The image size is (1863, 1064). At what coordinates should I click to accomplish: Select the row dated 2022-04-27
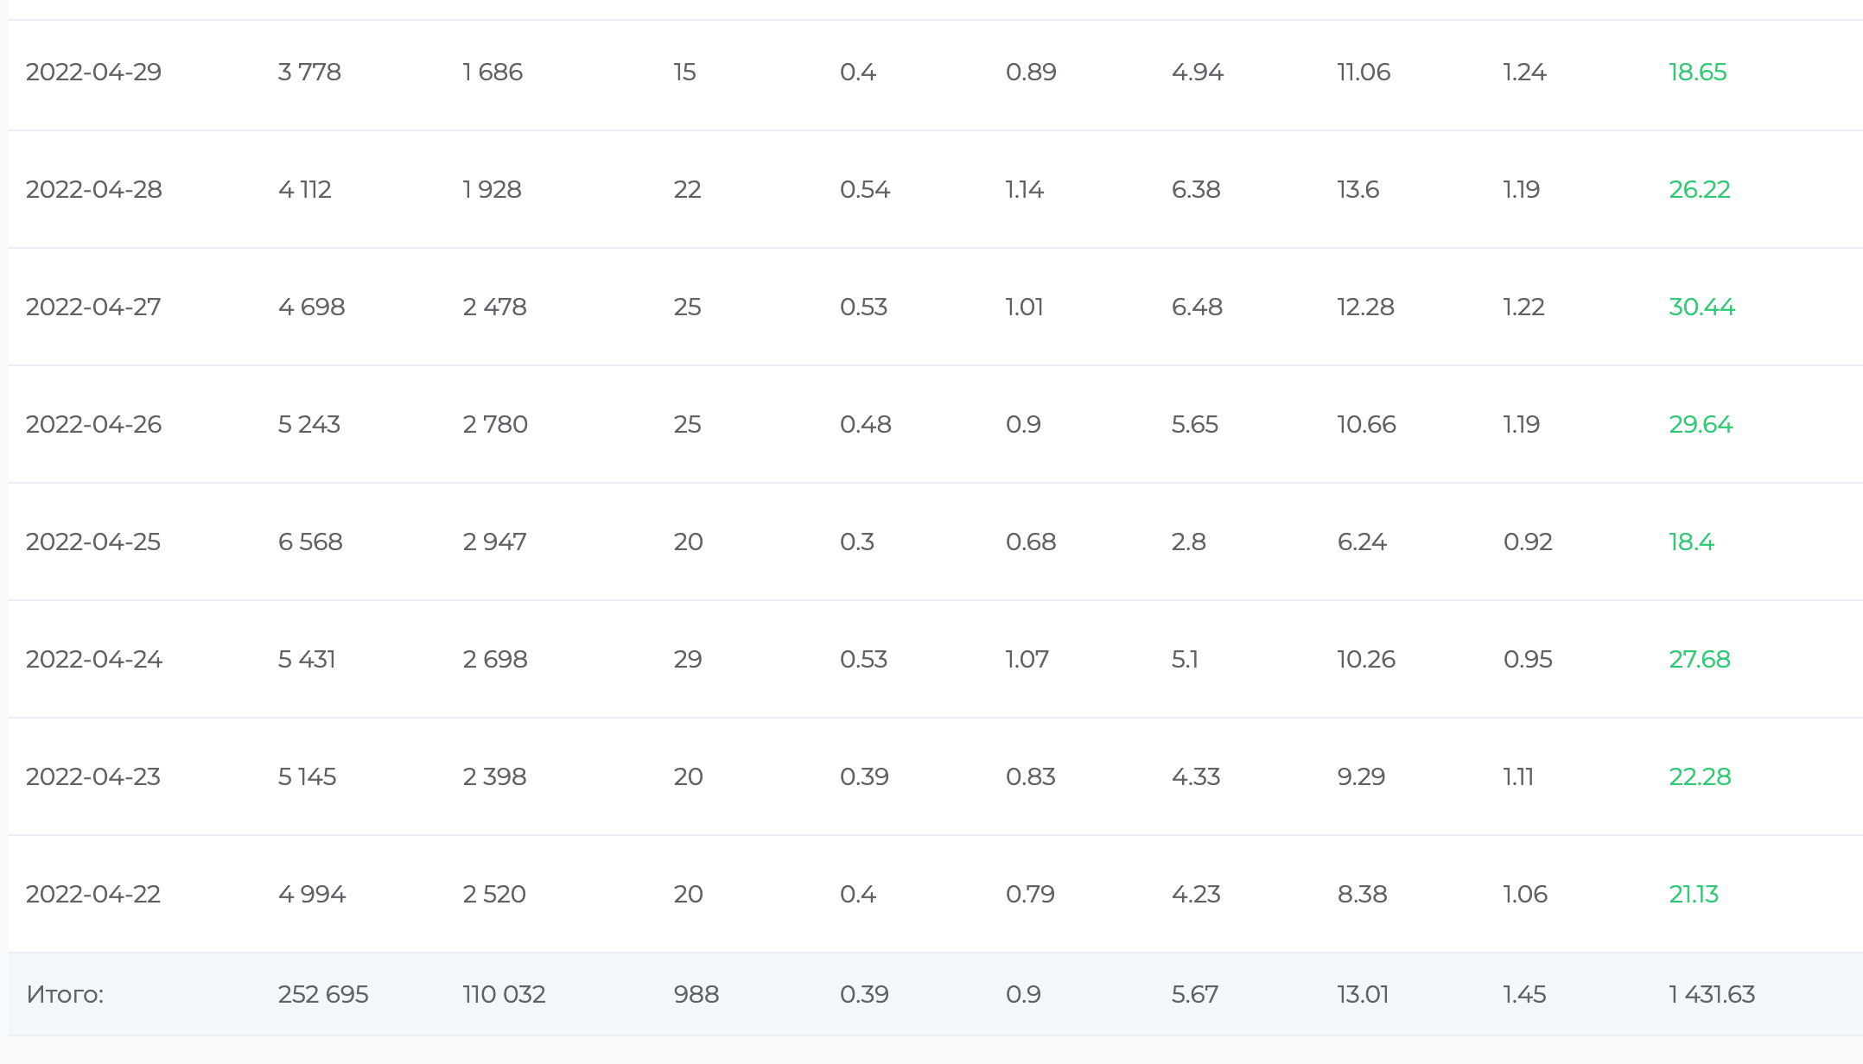93,307
